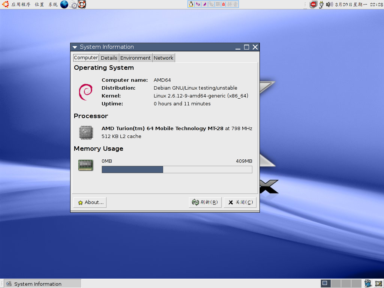Switch to the Computer tab

(x=86, y=58)
